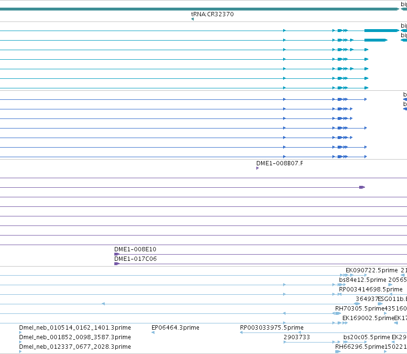Click the purple arrow glyph below DME1-008B07.F
Viewport: 407px width, 354px height.
tap(257, 168)
